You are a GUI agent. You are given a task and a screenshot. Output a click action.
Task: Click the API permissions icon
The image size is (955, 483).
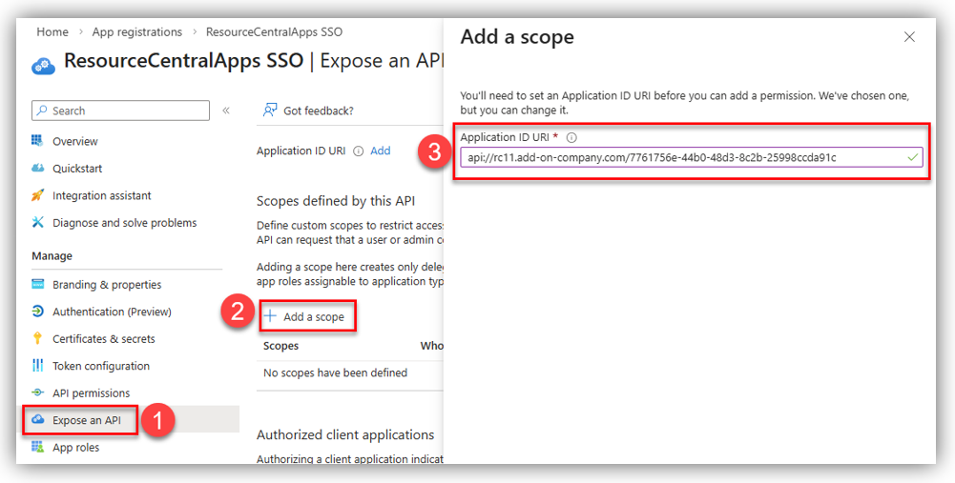coord(37,392)
